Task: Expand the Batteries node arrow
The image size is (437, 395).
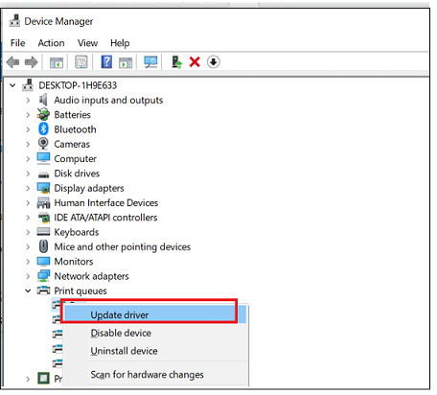Action: pos(28,115)
